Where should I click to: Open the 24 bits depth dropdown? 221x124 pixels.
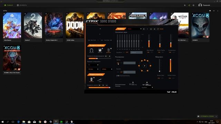click(107, 69)
